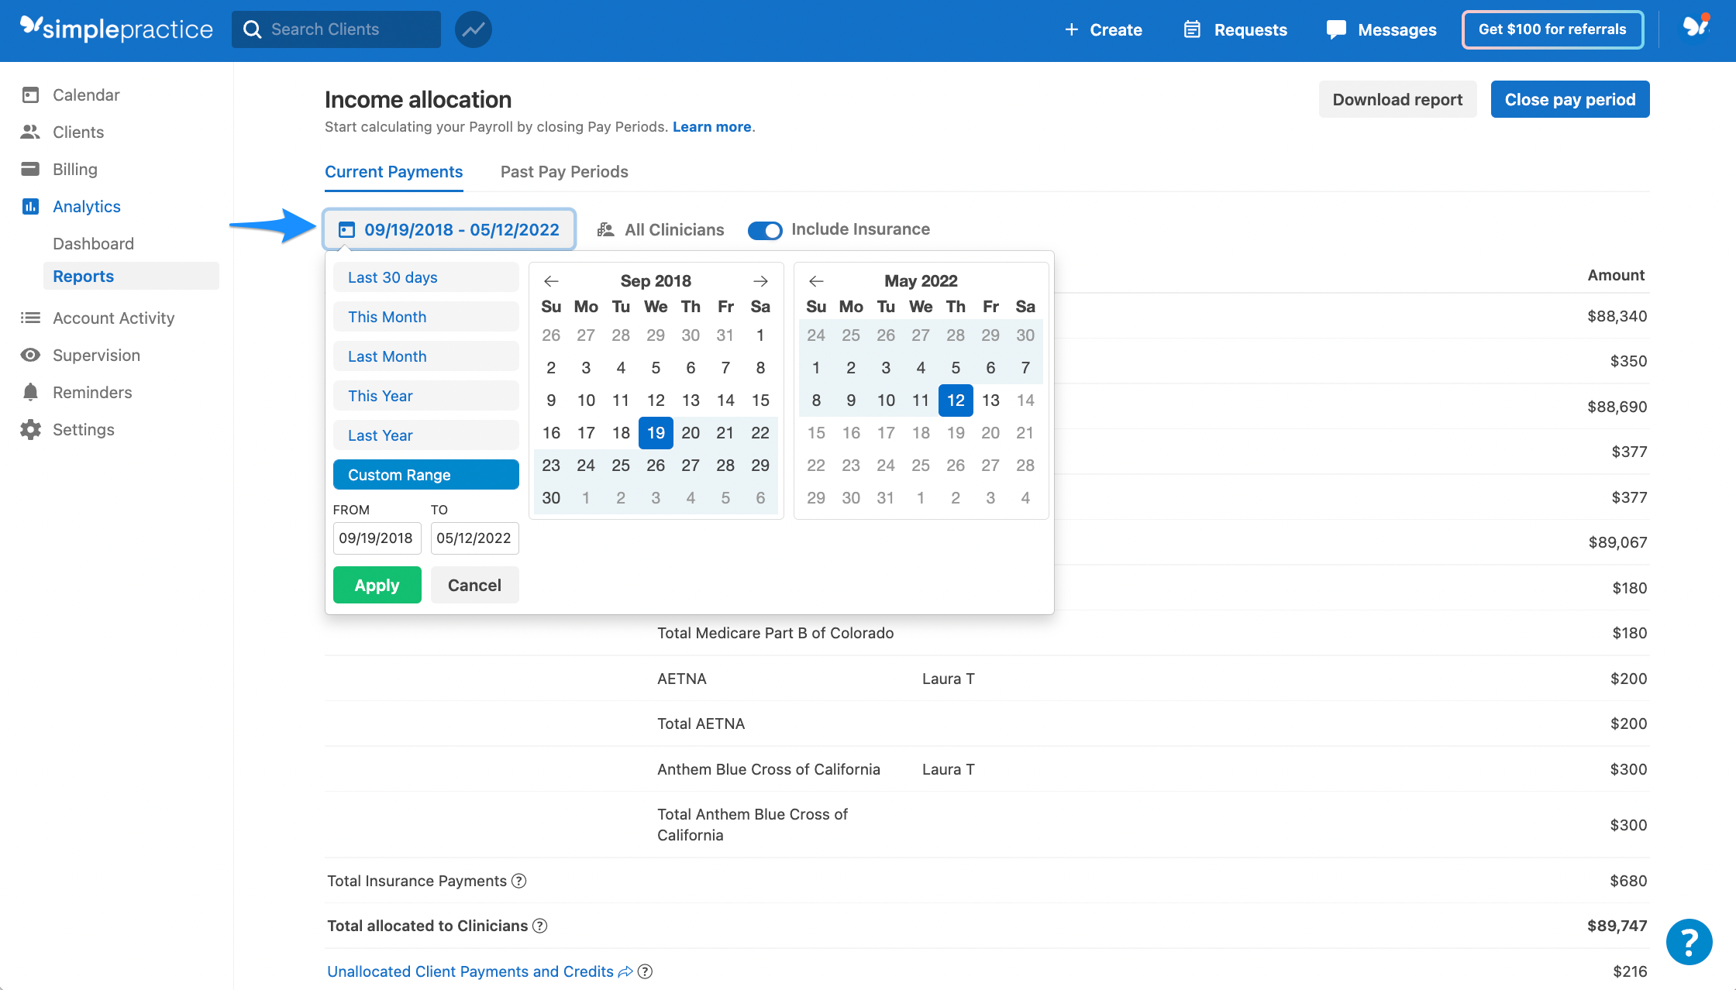Click Cancel in date picker
Image resolution: width=1736 pixels, height=990 pixels.
(475, 585)
